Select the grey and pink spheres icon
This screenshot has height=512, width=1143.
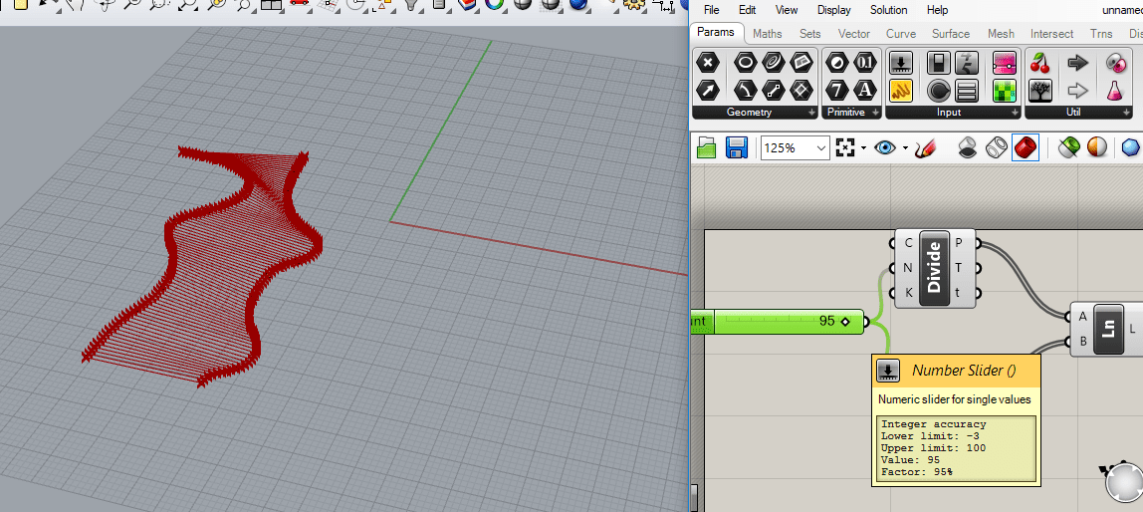(1114, 63)
